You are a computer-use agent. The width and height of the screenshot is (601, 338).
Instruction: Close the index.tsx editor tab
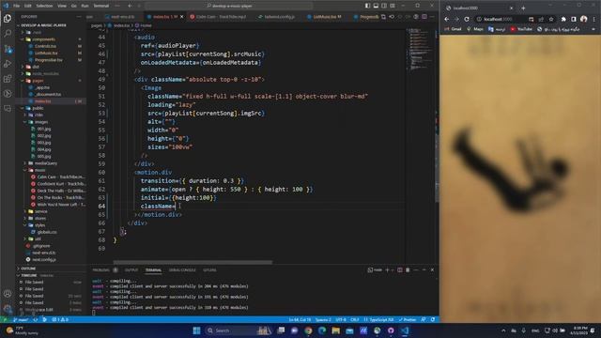182,17
